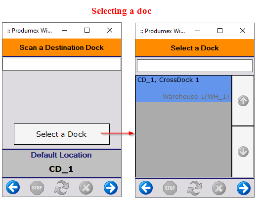The image size is (260, 204).
Task: Click list down arrow button
Action: [243, 152]
